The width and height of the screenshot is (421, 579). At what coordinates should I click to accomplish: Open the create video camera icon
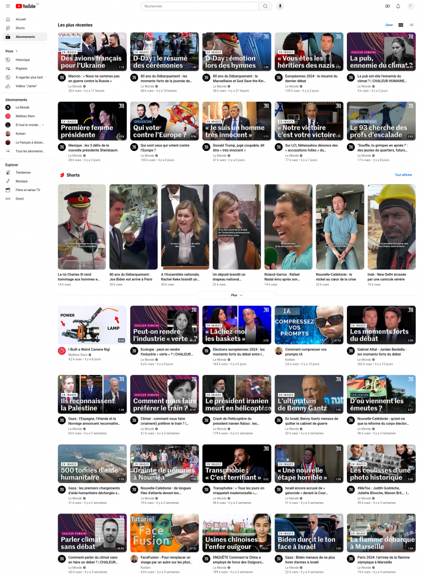click(x=388, y=6)
